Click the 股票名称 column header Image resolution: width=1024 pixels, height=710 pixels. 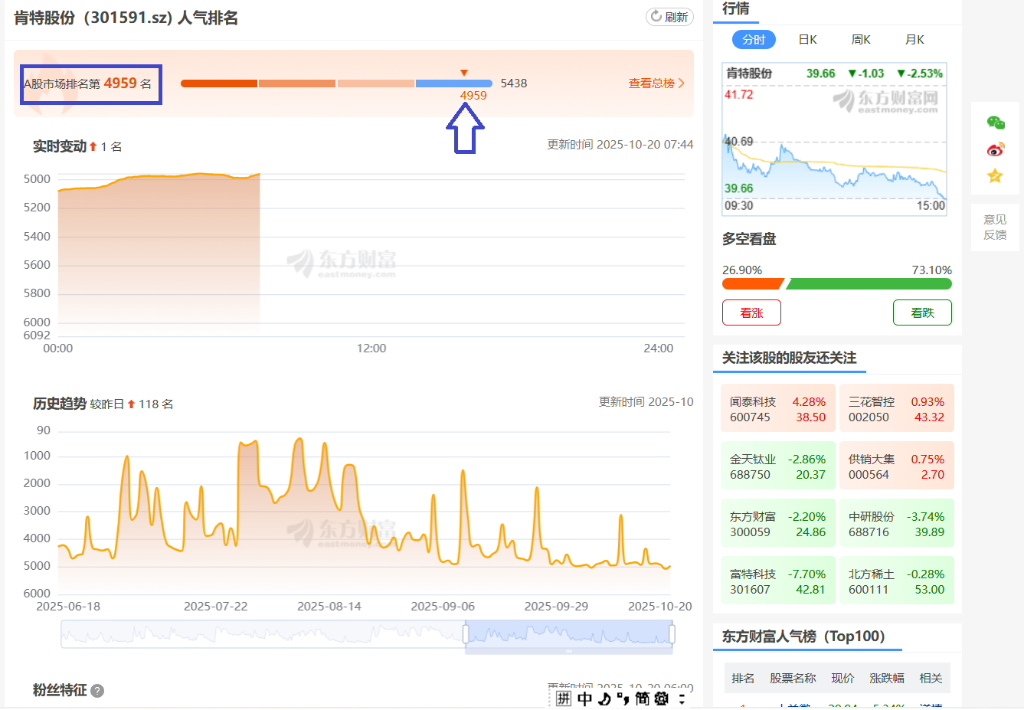(x=793, y=679)
